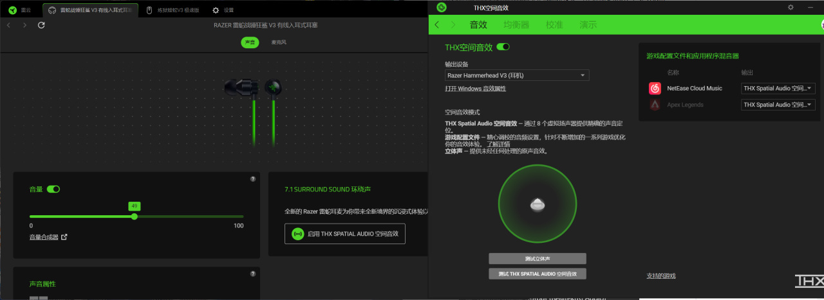Click the external-link icon beside 音量合成器
Image resolution: width=824 pixels, height=300 pixels.
click(x=64, y=237)
